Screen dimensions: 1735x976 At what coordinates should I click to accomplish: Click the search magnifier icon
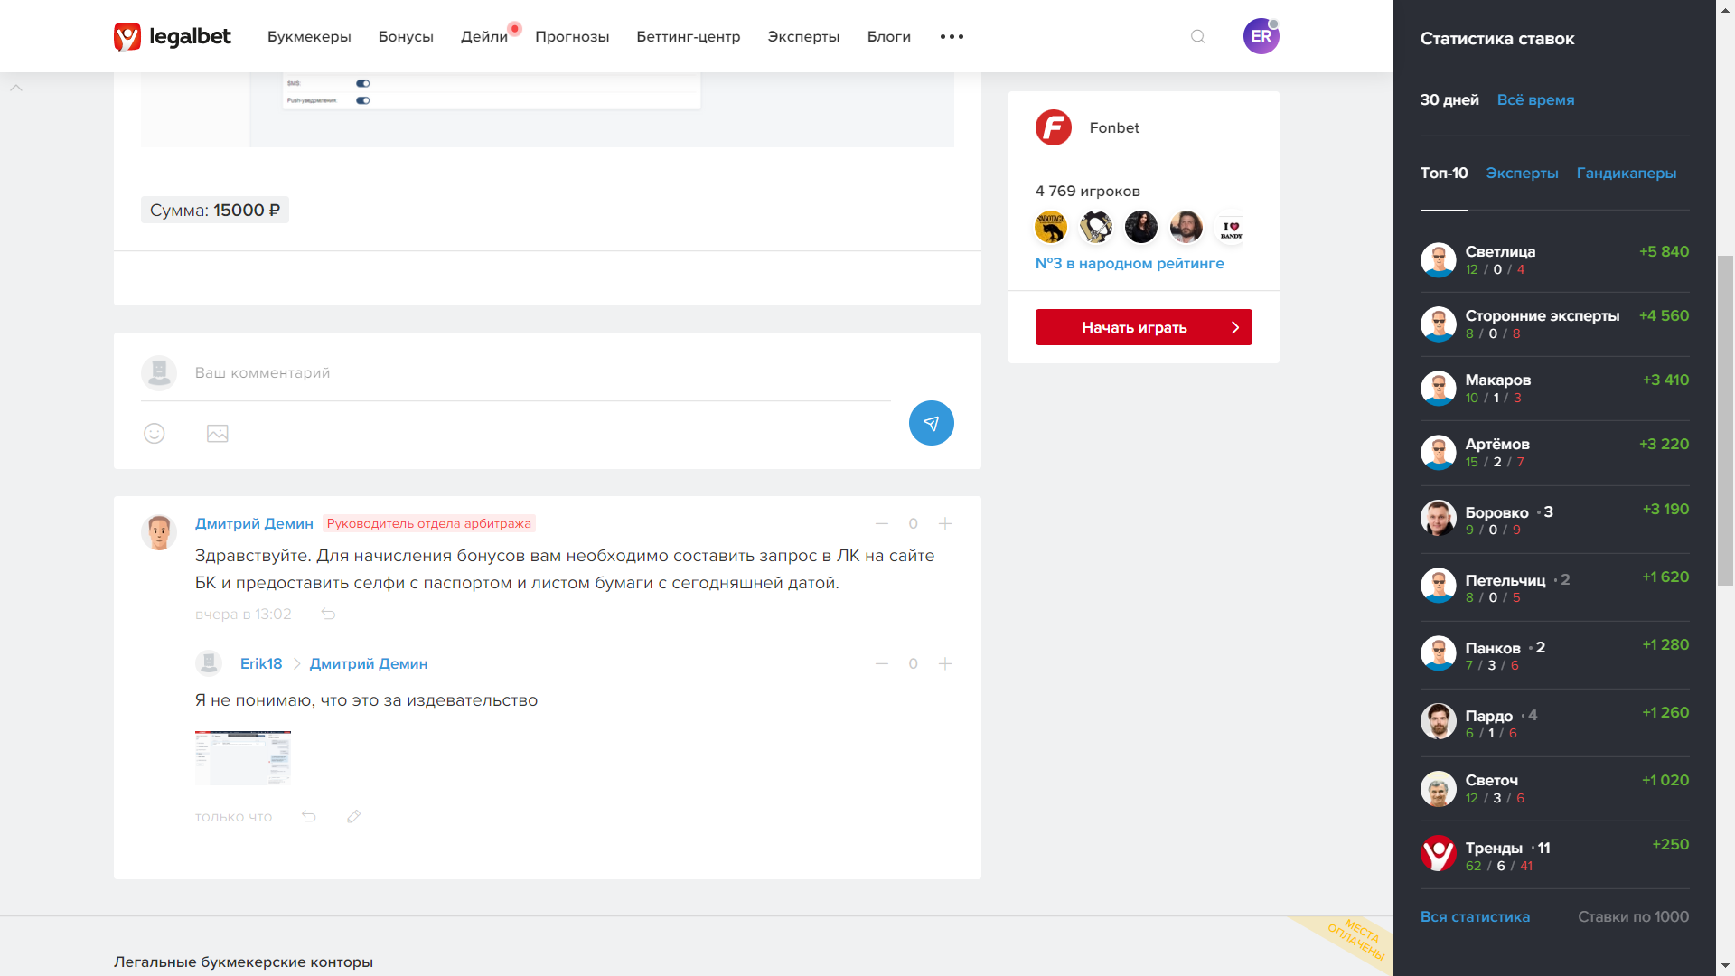click(1198, 37)
